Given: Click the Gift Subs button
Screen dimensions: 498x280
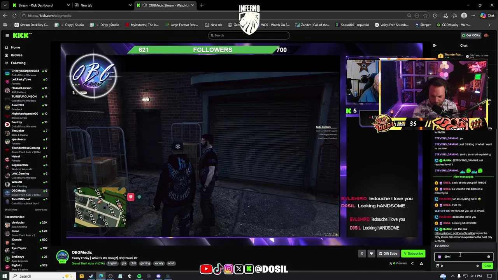Looking at the screenshot, I should [x=388, y=254].
